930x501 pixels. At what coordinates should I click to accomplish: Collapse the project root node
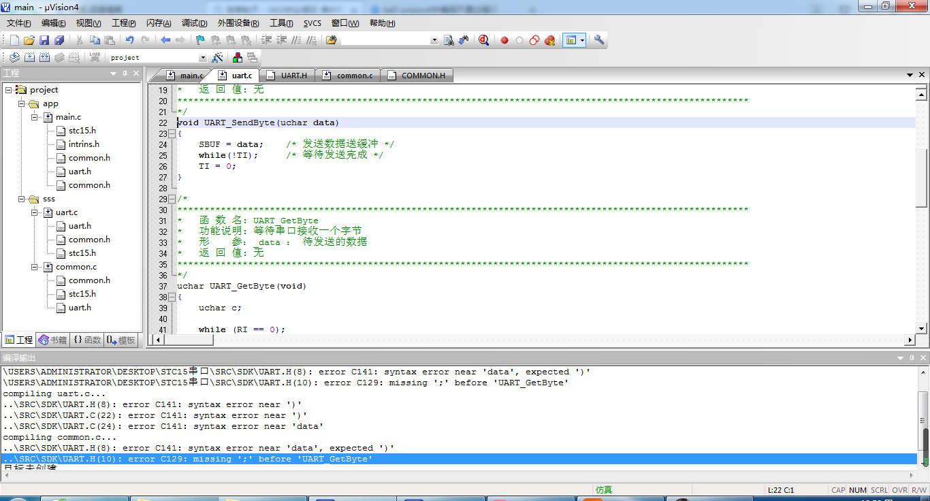click(x=8, y=90)
